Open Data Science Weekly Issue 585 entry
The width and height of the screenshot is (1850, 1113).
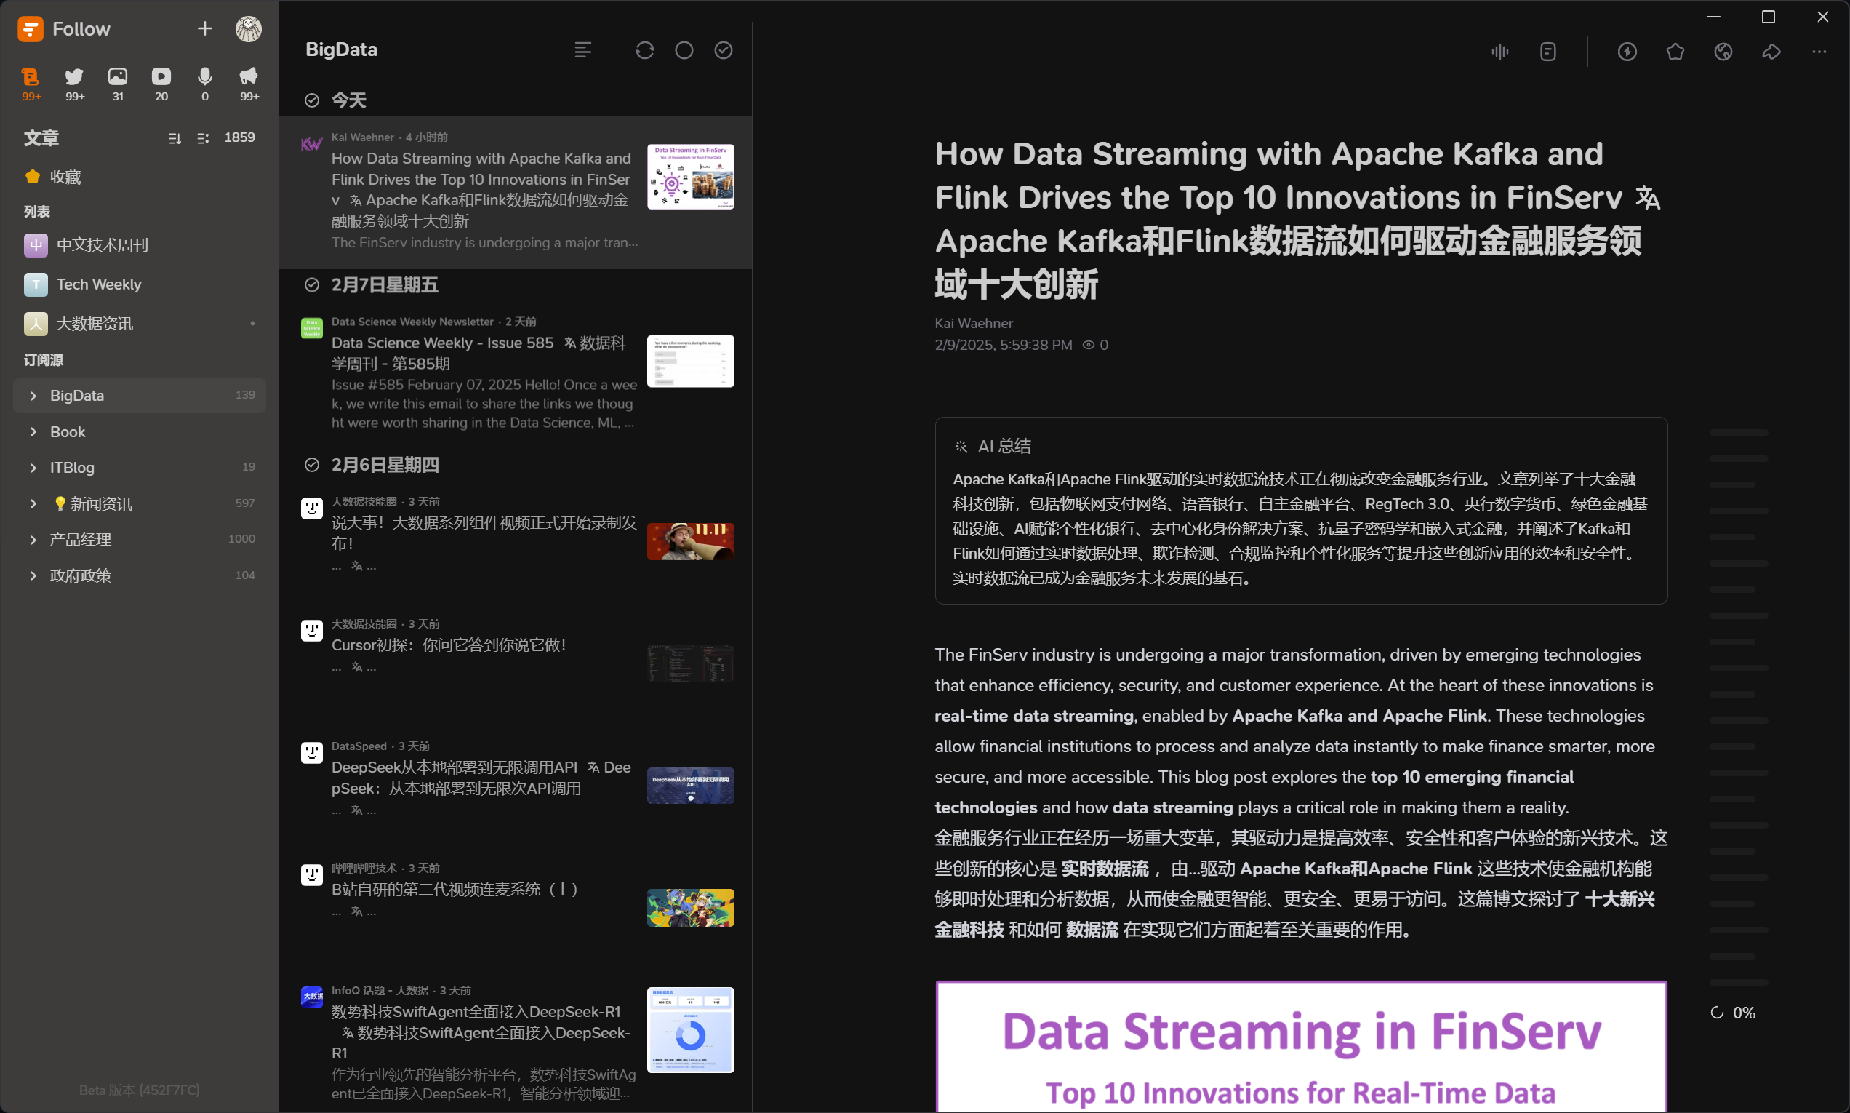coord(480,353)
